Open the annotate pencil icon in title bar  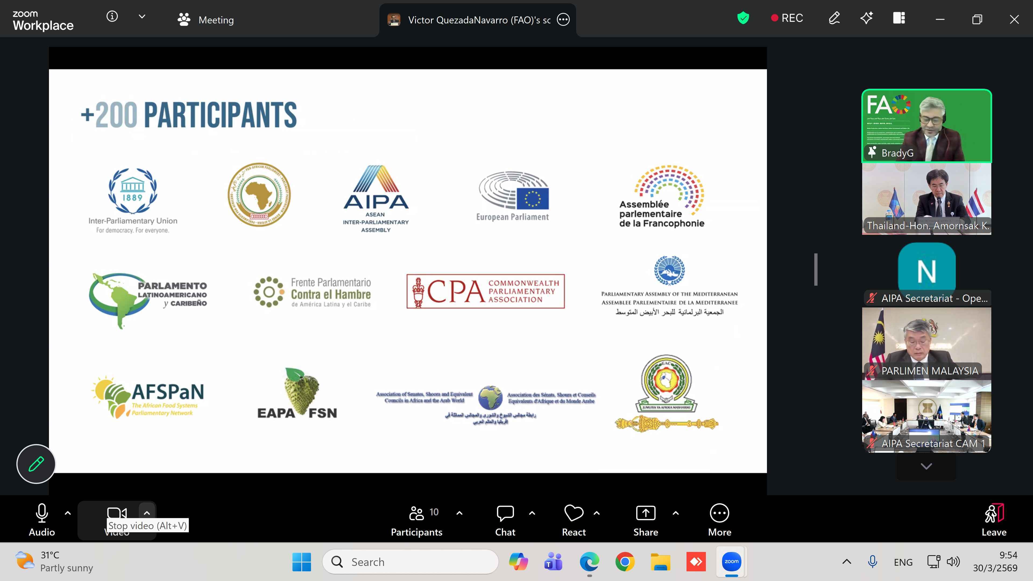(834, 18)
